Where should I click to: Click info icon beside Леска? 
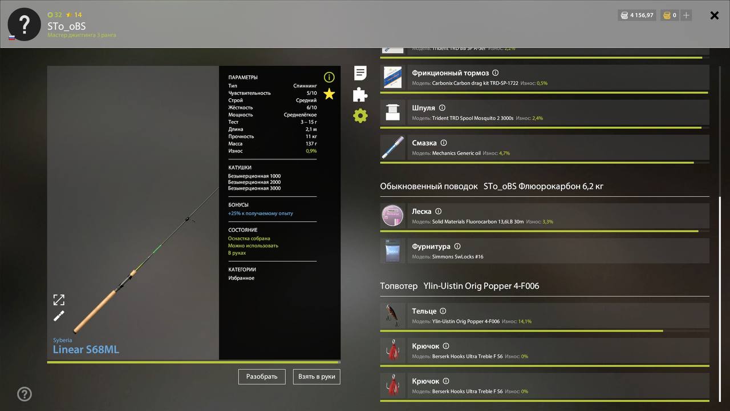tap(438, 211)
